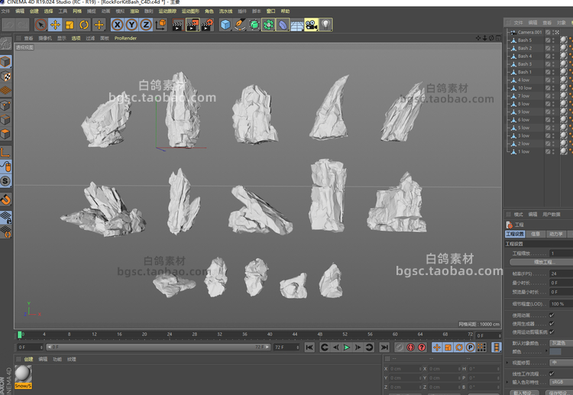Select the Bash 5 object

tap(524, 40)
